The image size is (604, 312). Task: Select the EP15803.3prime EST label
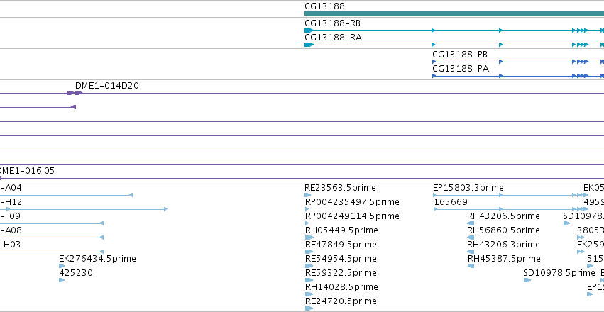pos(468,188)
